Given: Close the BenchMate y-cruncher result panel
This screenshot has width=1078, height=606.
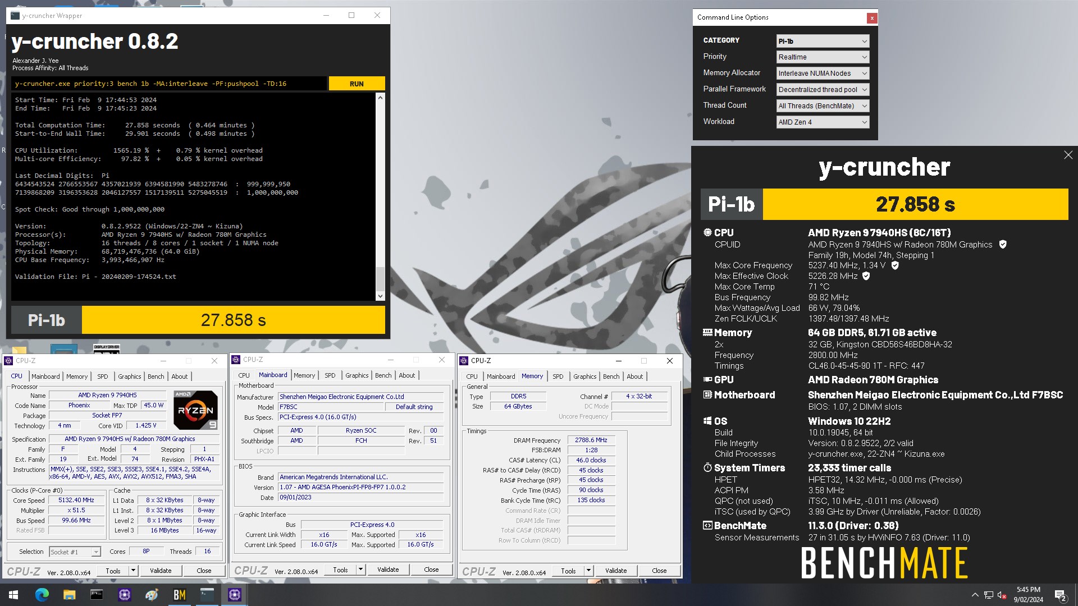Looking at the screenshot, I should coord(1068,155).
